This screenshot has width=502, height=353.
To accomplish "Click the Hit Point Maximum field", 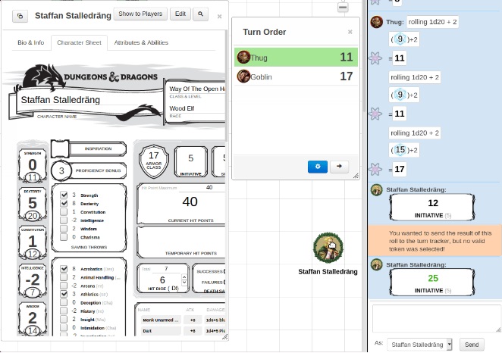I will click(x=202, y=187).
